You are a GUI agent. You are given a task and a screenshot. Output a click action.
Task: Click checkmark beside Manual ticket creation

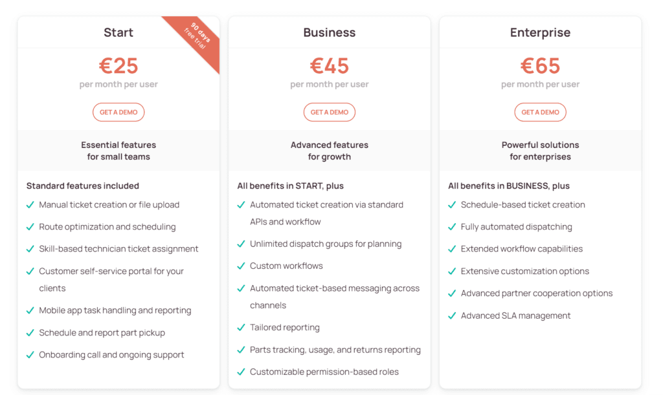coord(30,205)
